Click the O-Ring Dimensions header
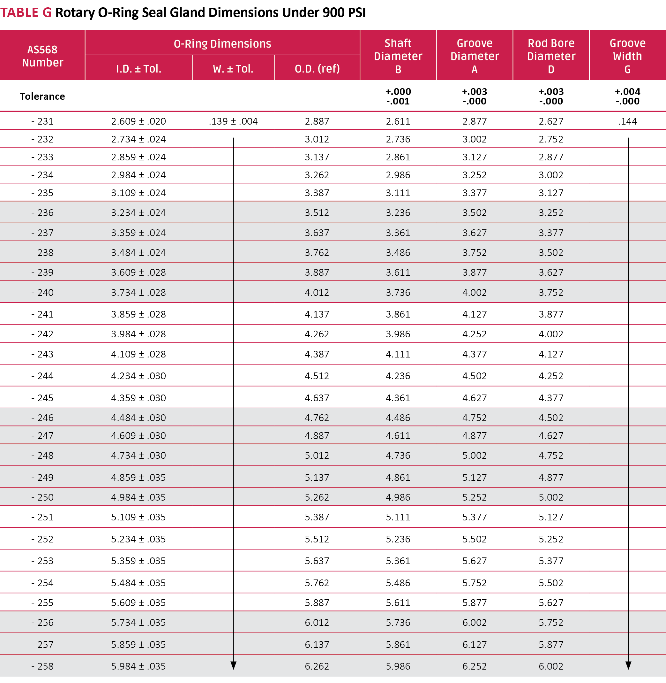This screenshot has height=683, width=666. point(222,44)
